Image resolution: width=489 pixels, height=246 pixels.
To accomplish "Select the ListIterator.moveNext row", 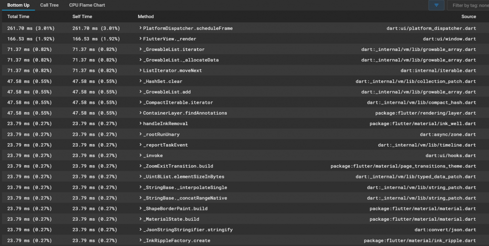I will click(x=172, y=70).
